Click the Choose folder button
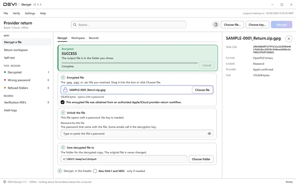 [201, 159]
